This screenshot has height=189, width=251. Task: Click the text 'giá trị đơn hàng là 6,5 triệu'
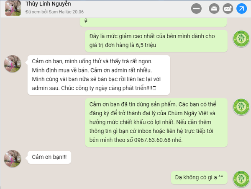coord(123,45)
